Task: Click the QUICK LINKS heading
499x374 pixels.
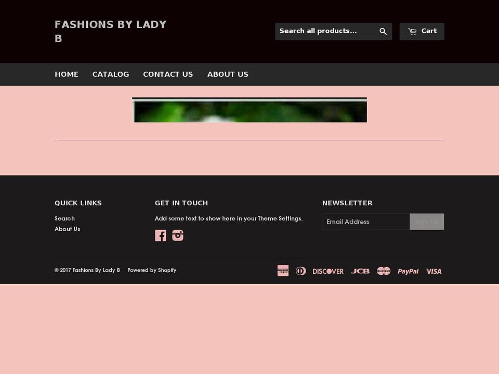Action: tap(78, 203)
